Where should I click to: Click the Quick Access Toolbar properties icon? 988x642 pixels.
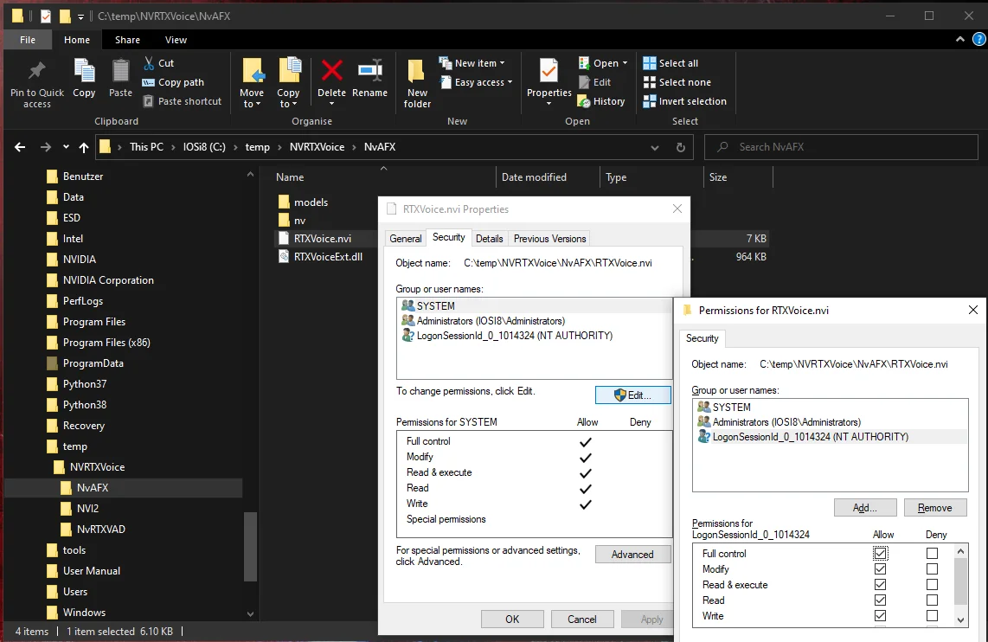tap(45, 16)
